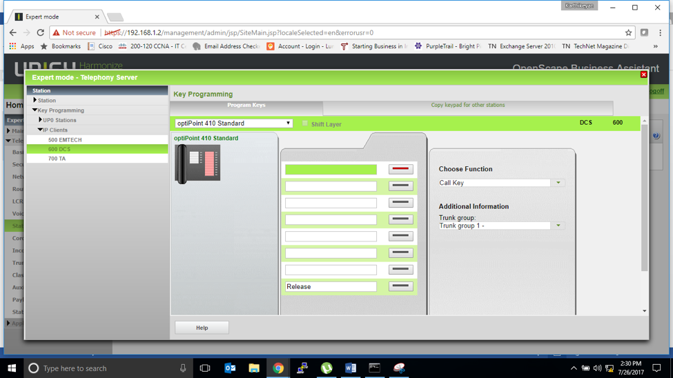Image resolution: width=673 pixels, height=378 pixels.
Task: Click the Station panel header
Action: point(97,90)
